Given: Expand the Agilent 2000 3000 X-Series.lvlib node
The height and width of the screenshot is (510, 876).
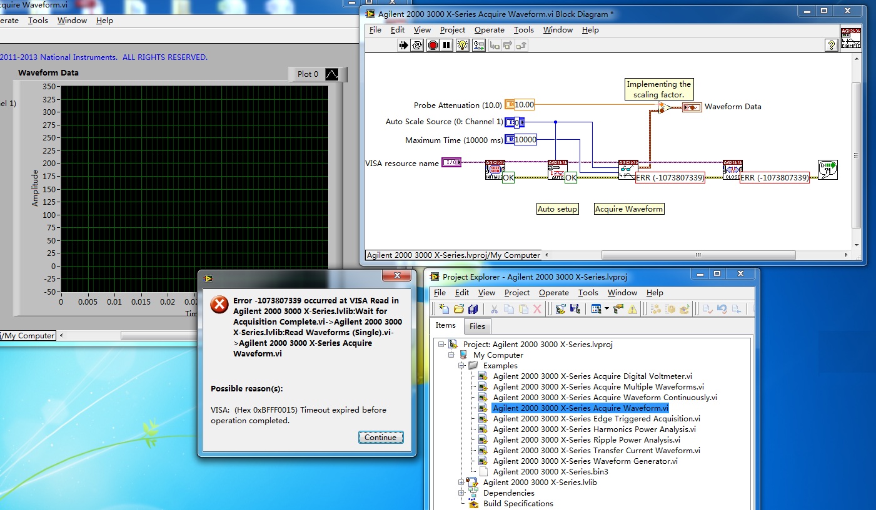Looking at the screenshot, I should 462,482.
